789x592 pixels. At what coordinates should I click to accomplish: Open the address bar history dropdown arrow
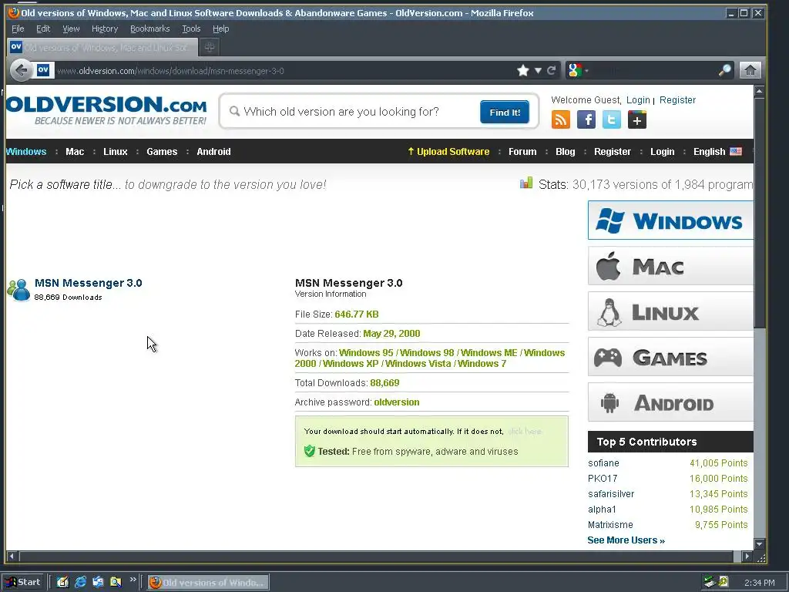point(538,70)
